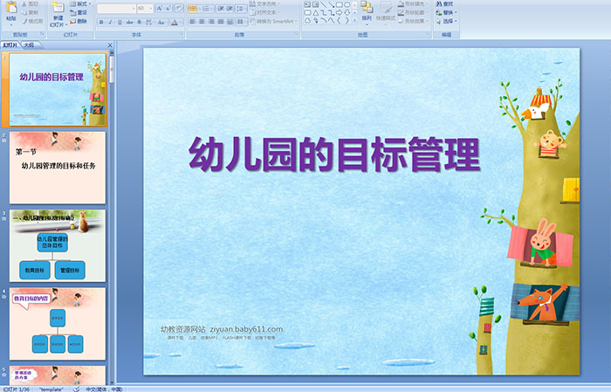Switch to the Outline (大纲) pane tab
Image resolution: width=611 pixels, height=392 pixels.
click(30, 45)
